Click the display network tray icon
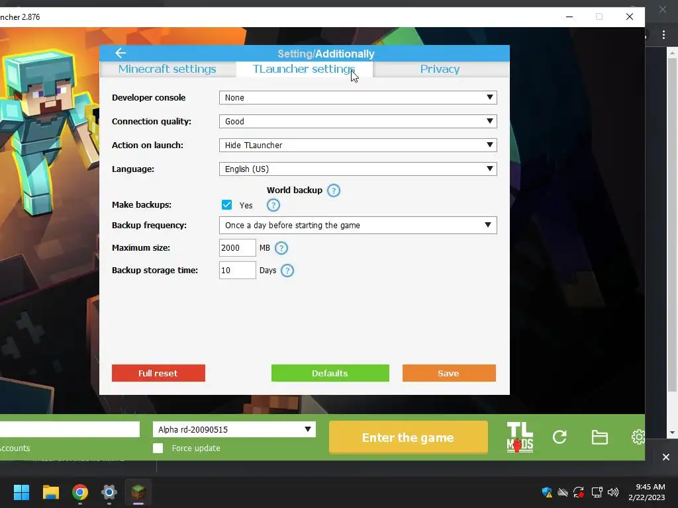Viewport: 678px width, 508px height. click(597, 492)
